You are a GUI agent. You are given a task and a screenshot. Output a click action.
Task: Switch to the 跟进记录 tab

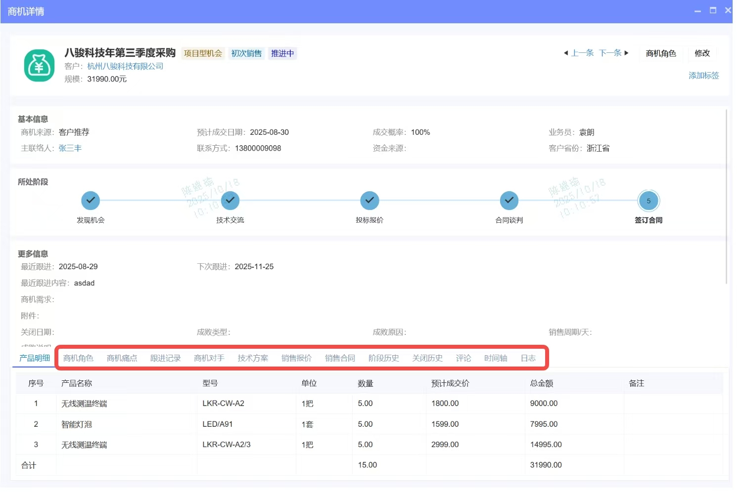click(166, 358)
